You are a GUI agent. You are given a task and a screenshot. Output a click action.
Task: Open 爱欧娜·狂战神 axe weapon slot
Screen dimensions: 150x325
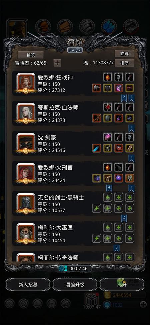click(x=97, y=88)
